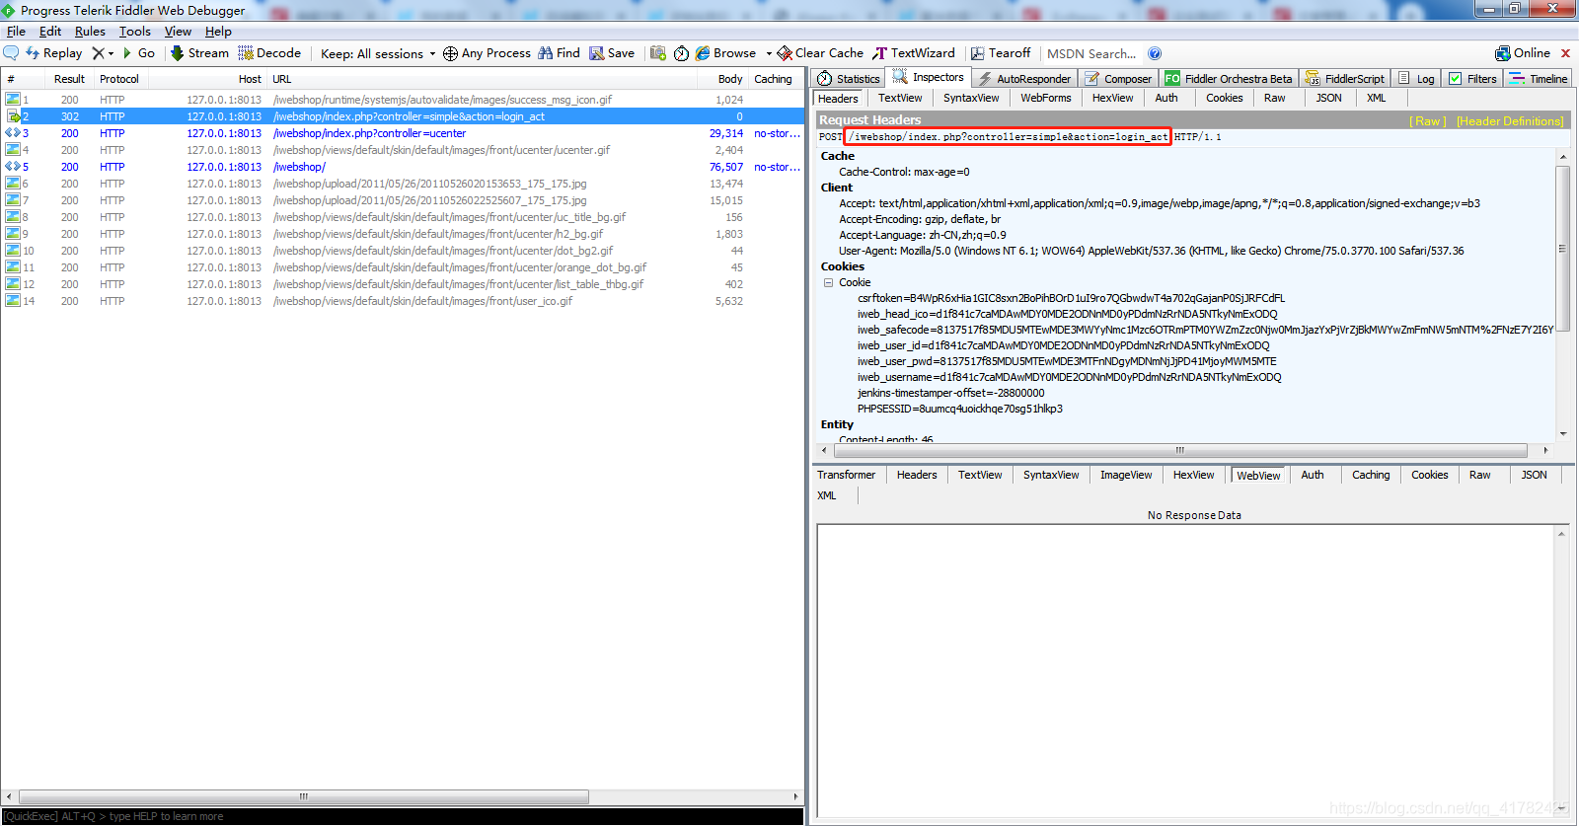Open the Help menu
Viewport: 1579px width, 826px height.
click(218, 32)
